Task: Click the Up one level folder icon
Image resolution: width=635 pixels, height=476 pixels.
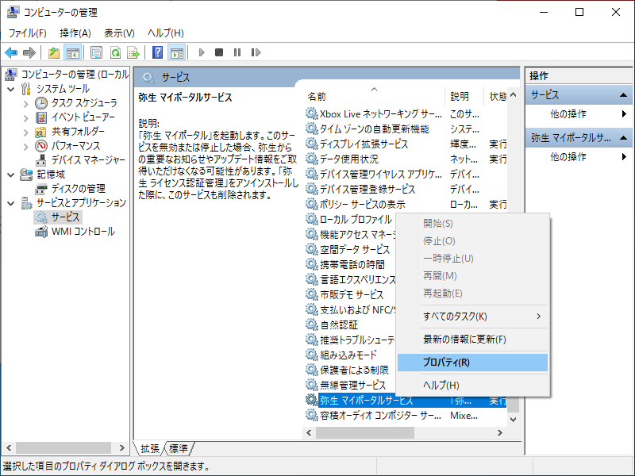Action: pos(53,52)
